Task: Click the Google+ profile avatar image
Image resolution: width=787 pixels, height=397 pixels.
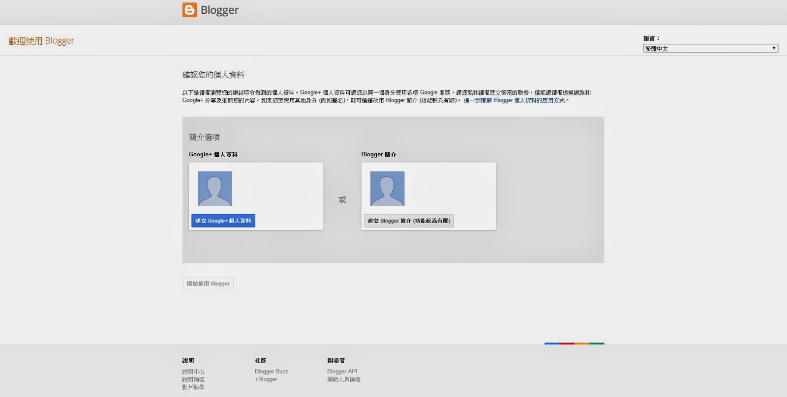Action: pos(215,189)
